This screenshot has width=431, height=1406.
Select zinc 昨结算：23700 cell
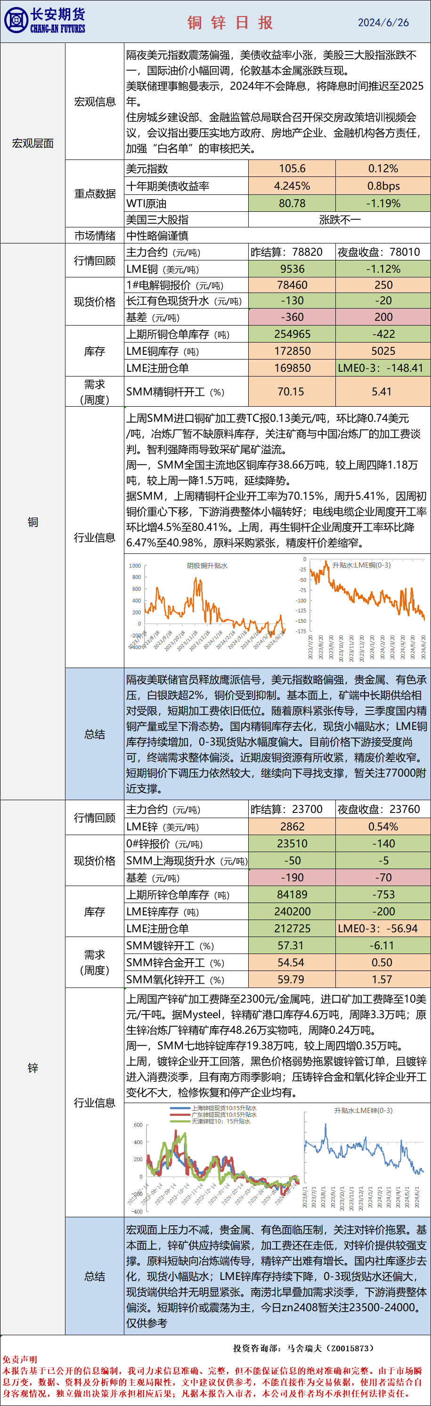(292, 810)
